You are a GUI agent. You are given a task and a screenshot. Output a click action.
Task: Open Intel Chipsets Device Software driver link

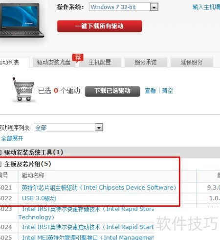(x=99, y=188)
